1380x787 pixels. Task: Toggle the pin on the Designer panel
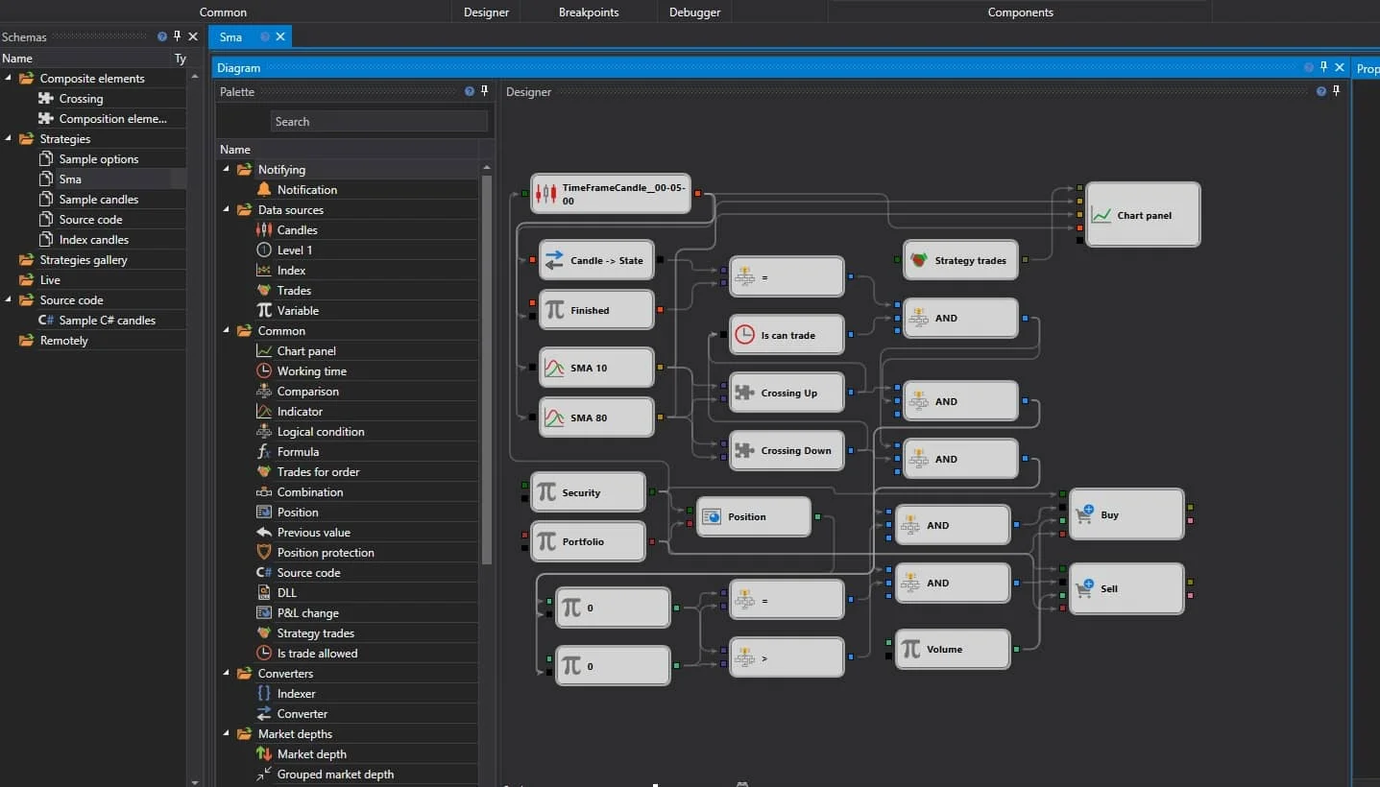pyautogui.click(x=1336, y=92)
